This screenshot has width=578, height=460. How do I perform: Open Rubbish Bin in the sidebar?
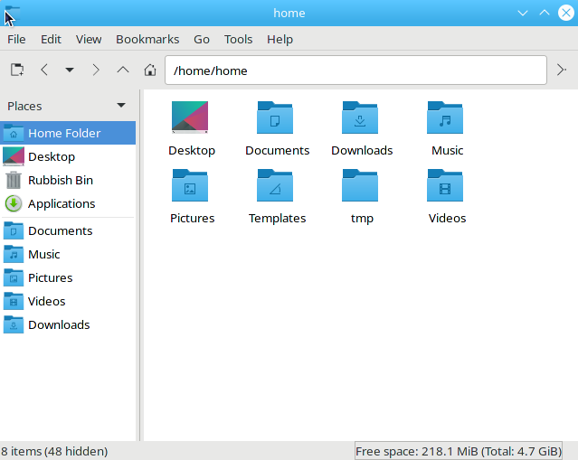[68, 180]
